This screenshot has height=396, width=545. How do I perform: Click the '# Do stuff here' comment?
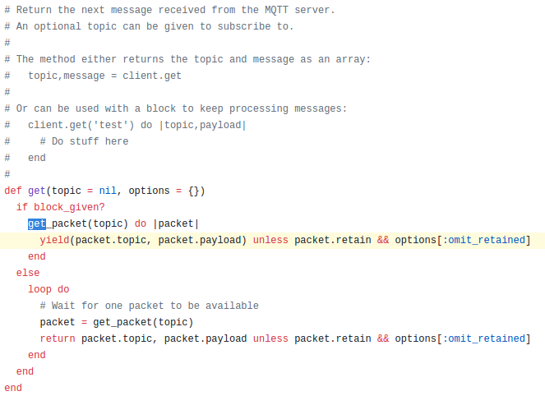[x=84, y=141]
